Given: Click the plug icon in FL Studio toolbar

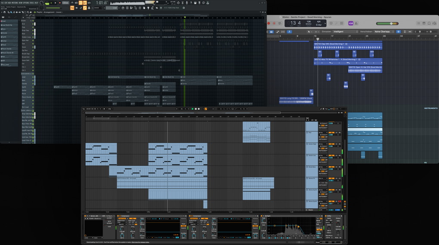Looking at the screenshot, I should click(x=148, y=8).
